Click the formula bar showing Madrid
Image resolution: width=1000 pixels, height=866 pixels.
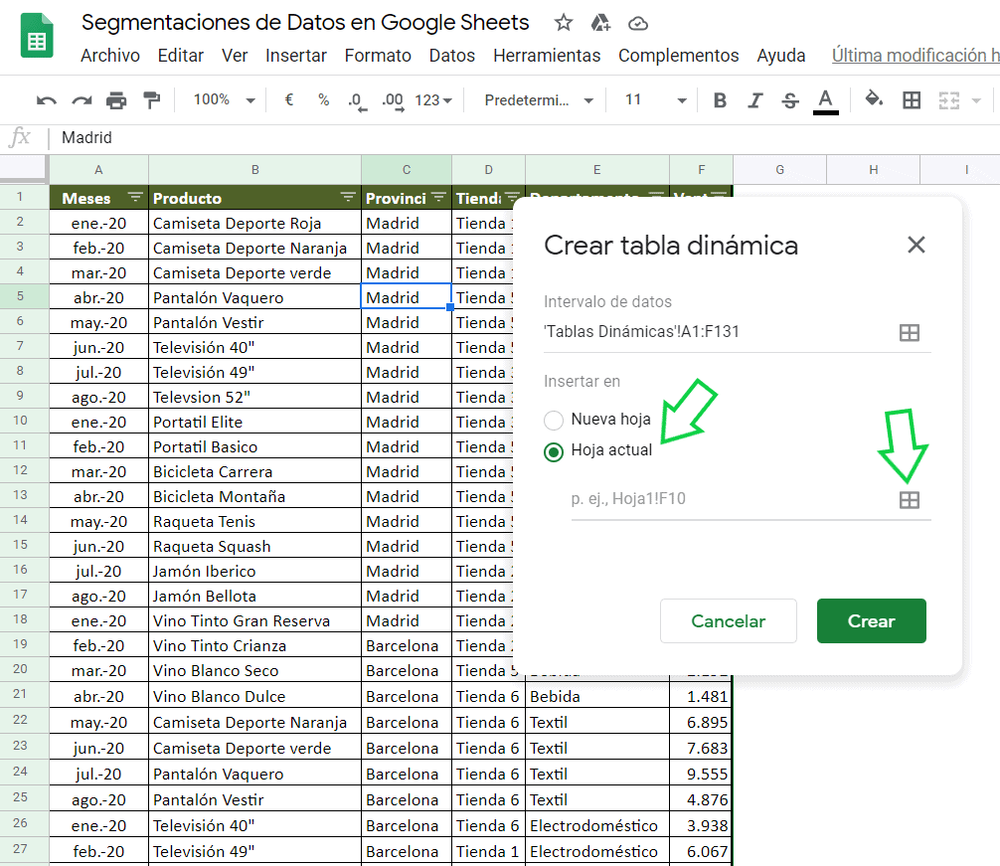(523, 138)
